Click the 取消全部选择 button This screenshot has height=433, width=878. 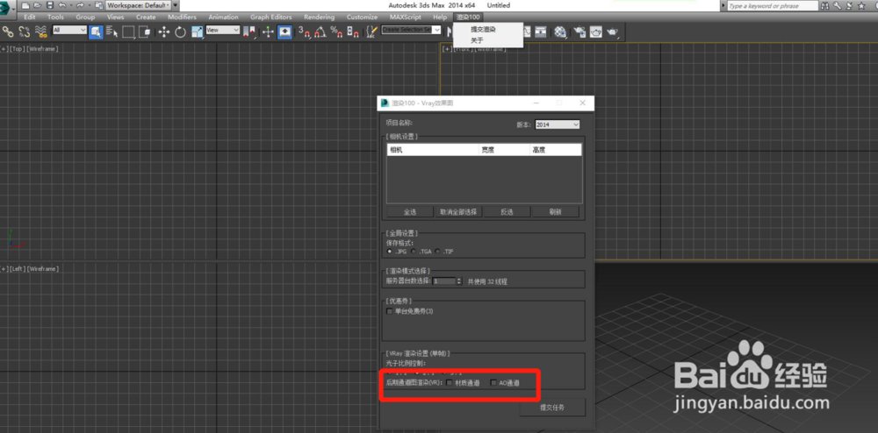click(x=458, y=212)
